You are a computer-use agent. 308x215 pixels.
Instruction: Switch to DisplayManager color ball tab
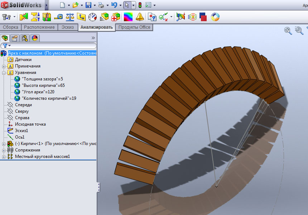(35, 38)
